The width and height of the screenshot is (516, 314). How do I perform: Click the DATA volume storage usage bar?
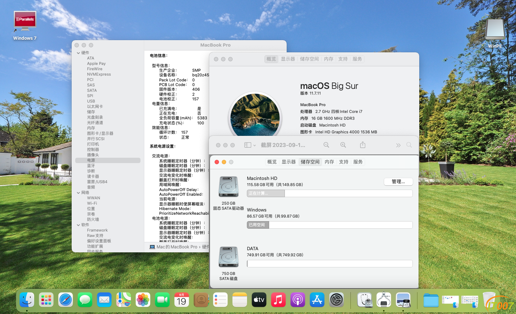click(330, 264)
